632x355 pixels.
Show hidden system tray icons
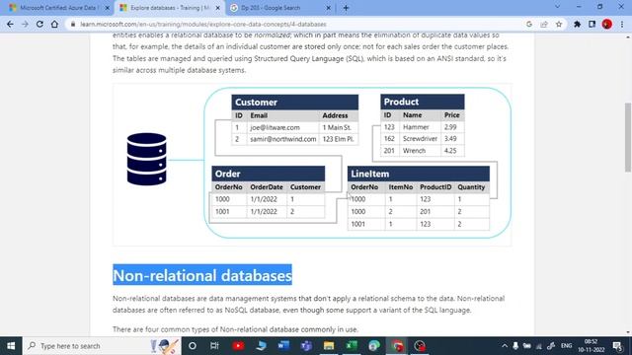point(505,346)
